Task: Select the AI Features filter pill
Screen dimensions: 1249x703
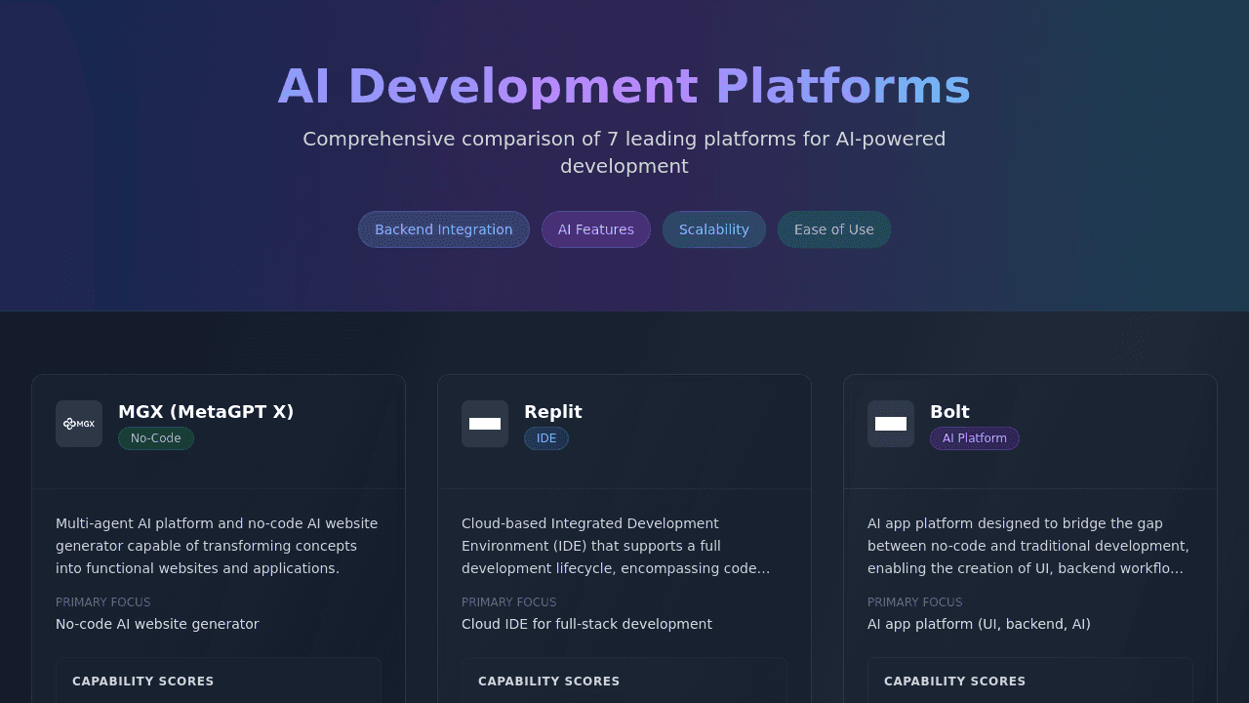Action: (x=596, y=229)
